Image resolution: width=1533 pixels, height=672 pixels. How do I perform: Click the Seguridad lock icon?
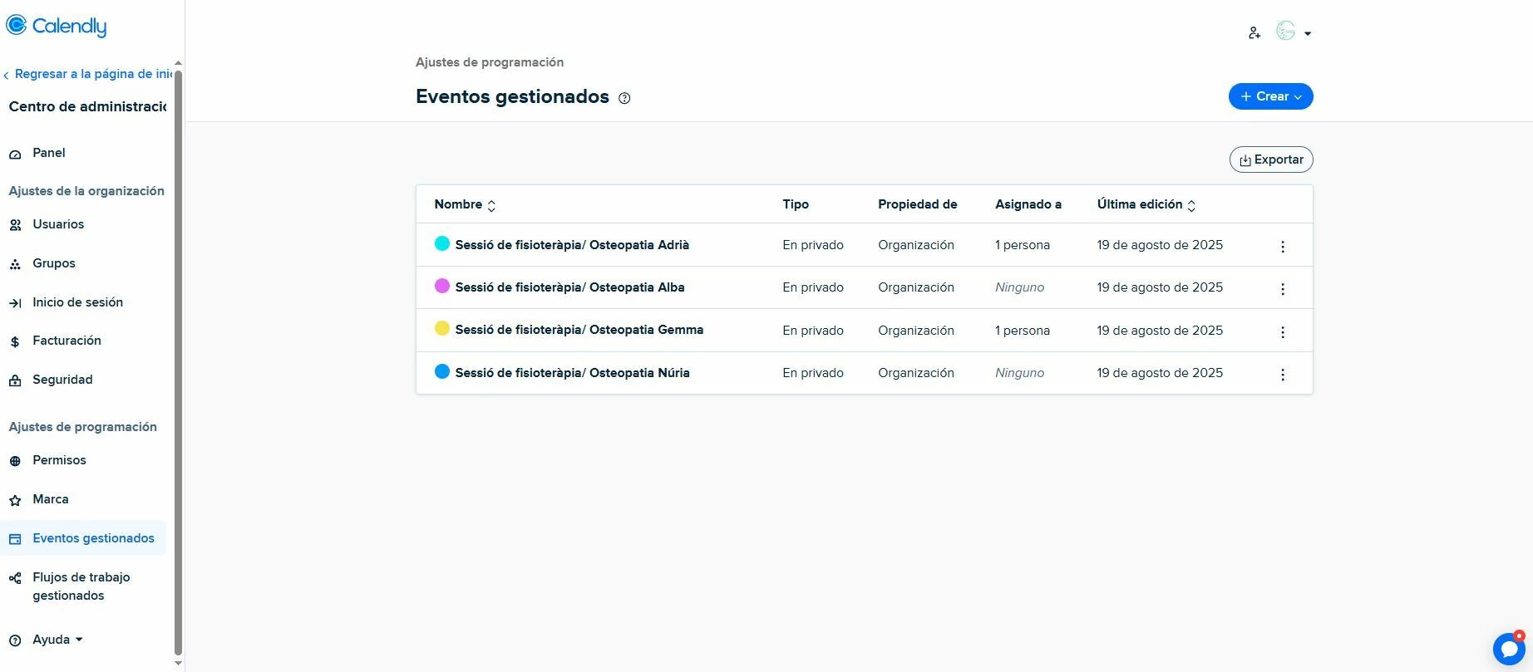[x=15, y=380]
